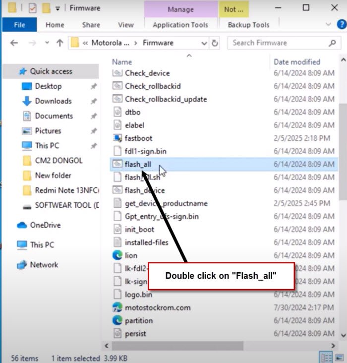Open the Help question mark icon

tap(342, 24)
